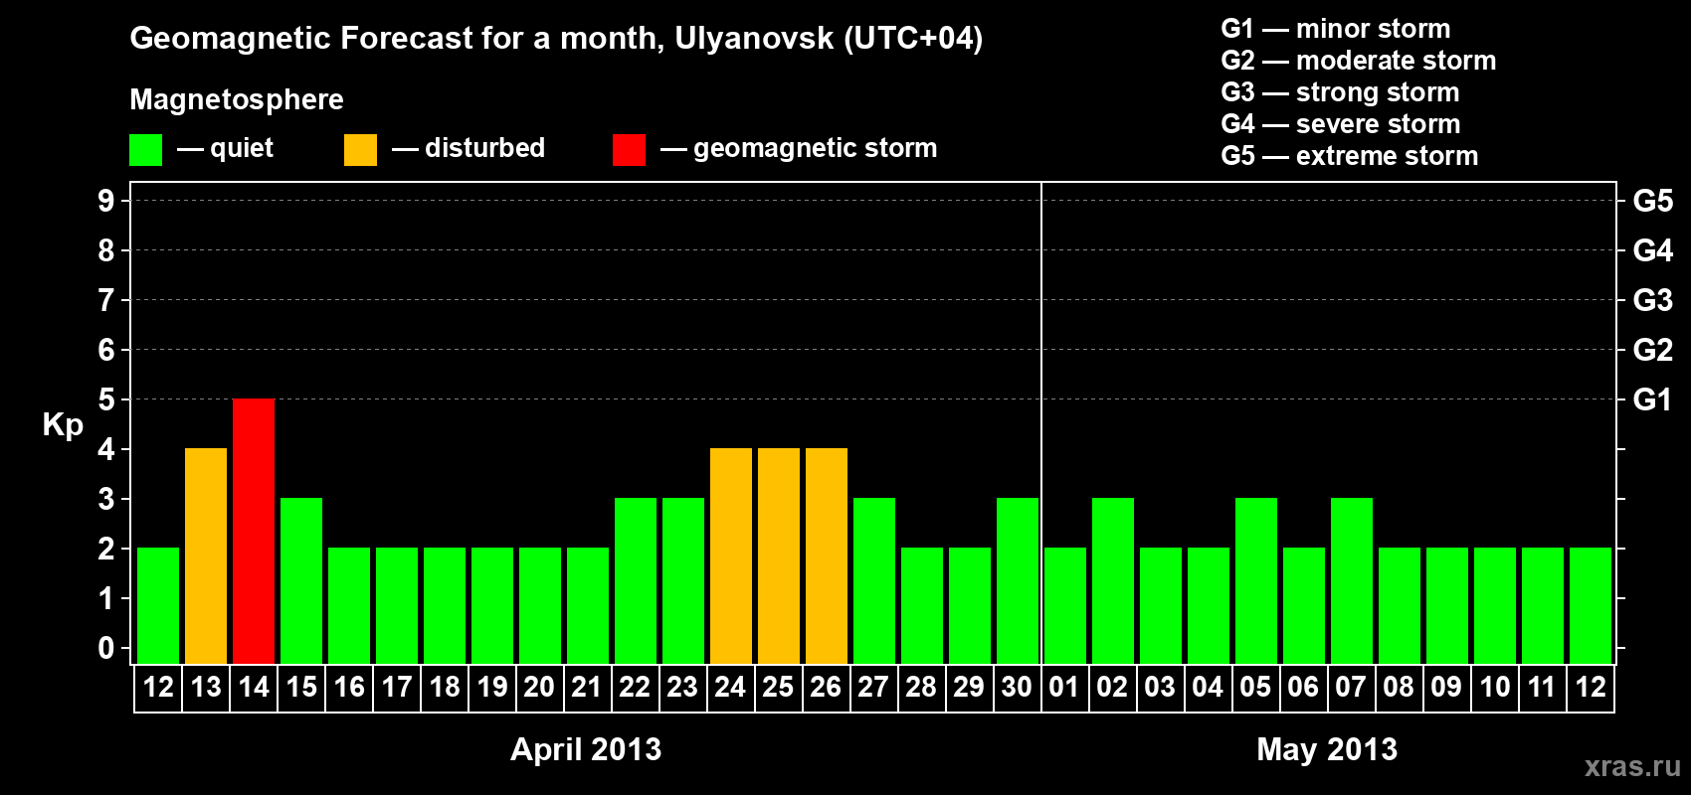Image resolution: width=1691 pixels, height=795 pixels.
Task: Click the date label 10 on the axis
Action: (1495, 687)
